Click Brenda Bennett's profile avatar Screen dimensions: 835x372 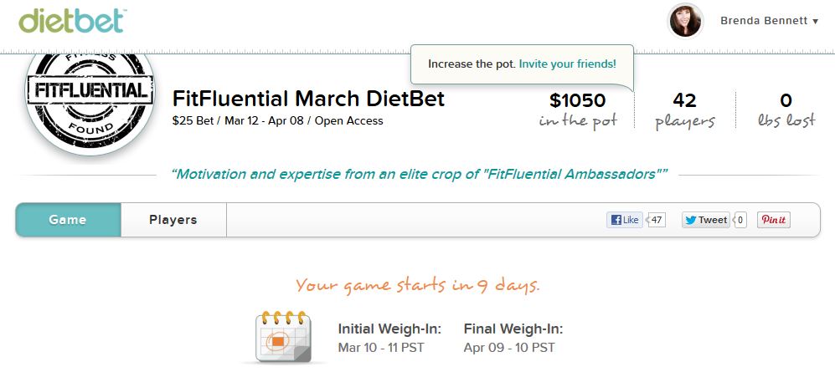[x=684, y=21]
